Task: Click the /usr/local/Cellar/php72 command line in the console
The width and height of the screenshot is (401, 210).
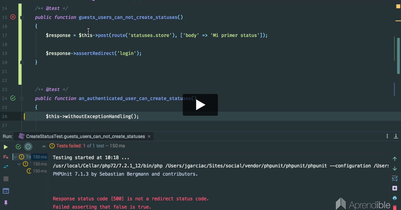Action: click(221, 166)
